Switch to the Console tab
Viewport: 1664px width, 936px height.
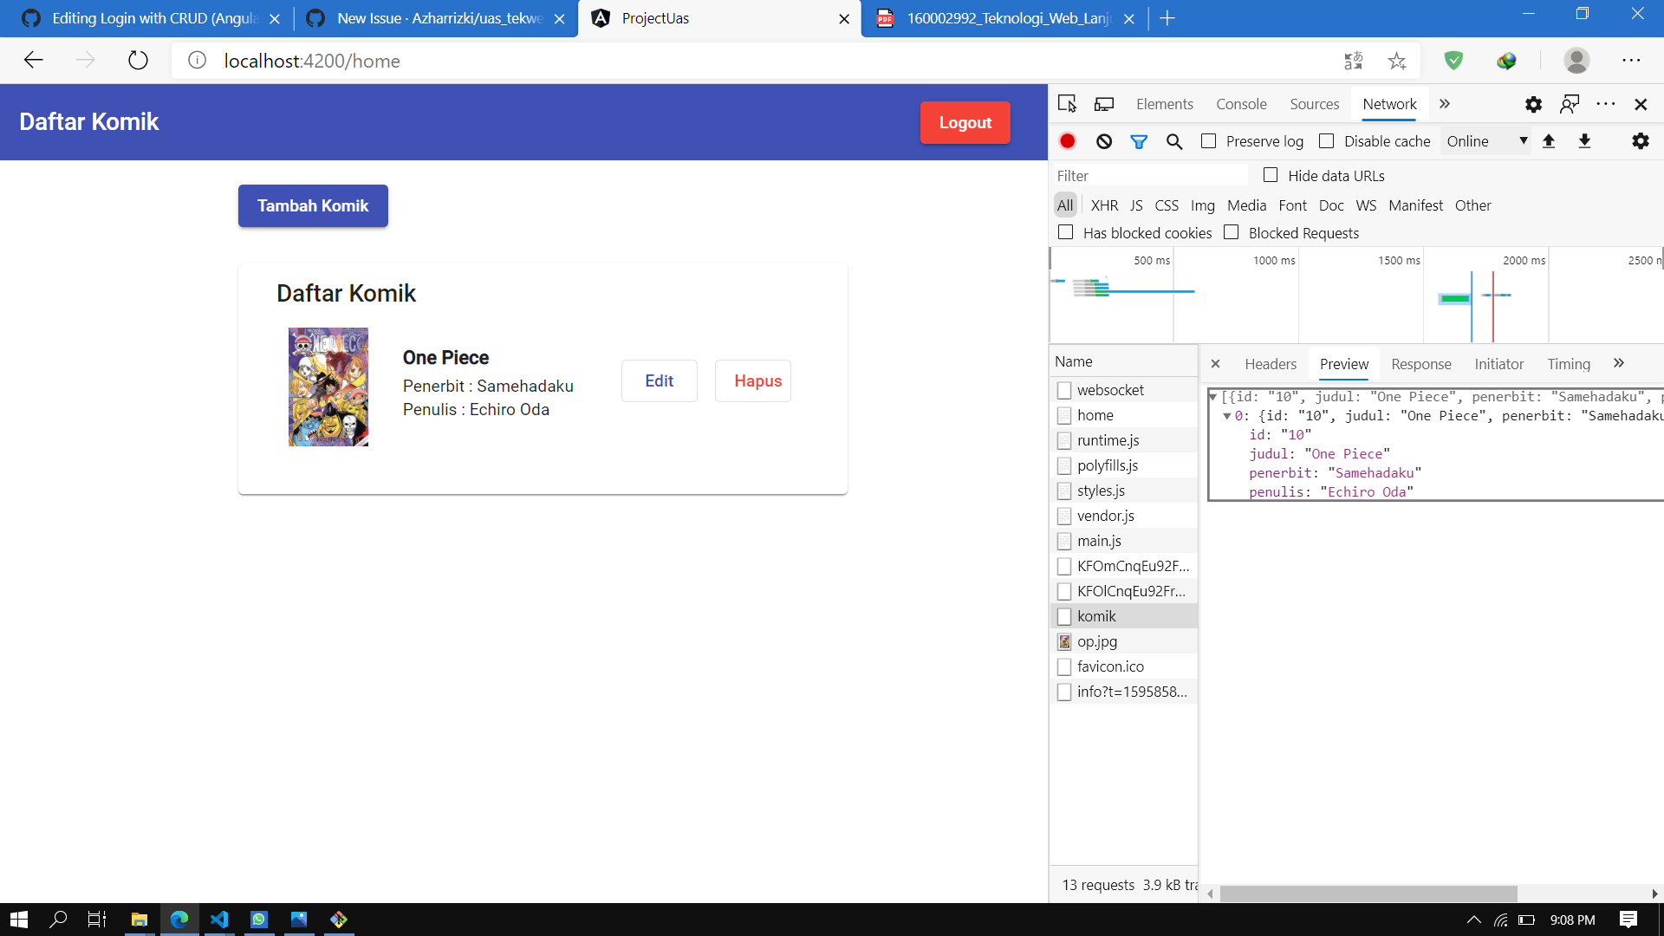[x=1241, y=104]
